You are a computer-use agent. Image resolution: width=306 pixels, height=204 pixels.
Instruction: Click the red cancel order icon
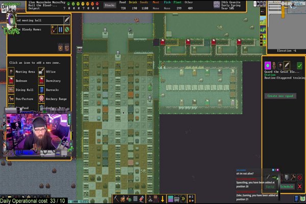click(x=299, y=177)
